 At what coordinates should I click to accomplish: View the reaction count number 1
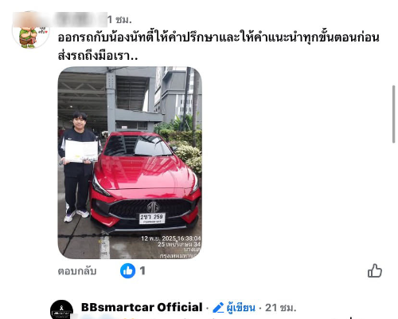tap(142, 271)
